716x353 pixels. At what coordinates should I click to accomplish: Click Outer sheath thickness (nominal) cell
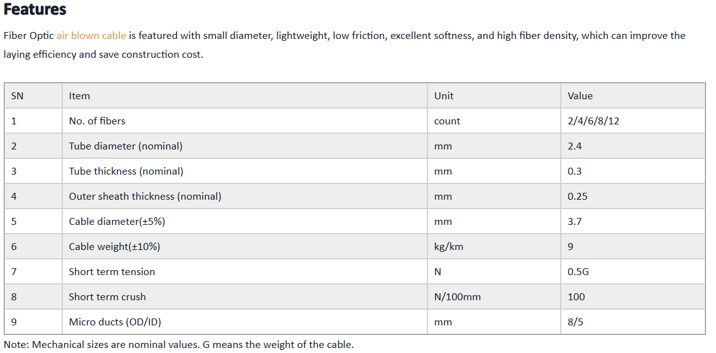coord(245,196)
